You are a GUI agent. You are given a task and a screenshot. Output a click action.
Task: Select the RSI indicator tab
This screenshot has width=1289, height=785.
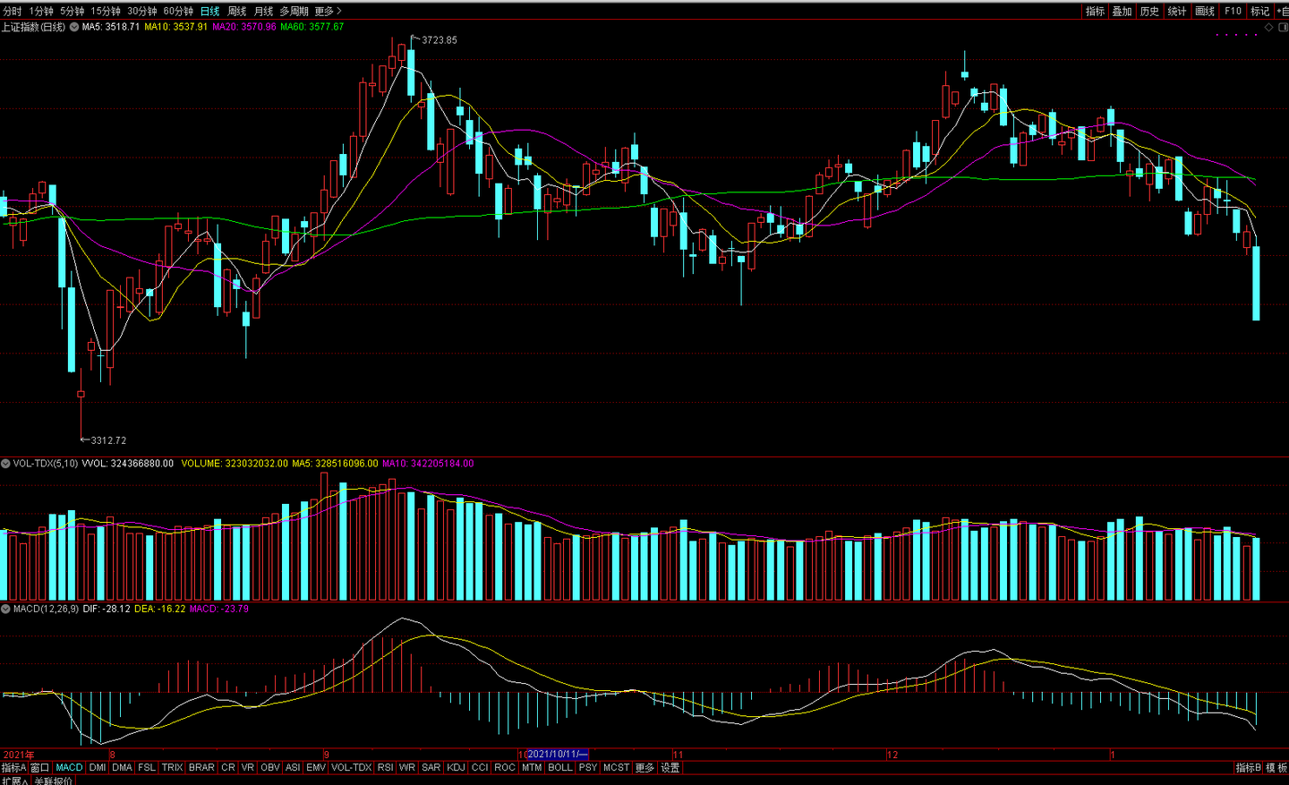[x=385, y=768]
